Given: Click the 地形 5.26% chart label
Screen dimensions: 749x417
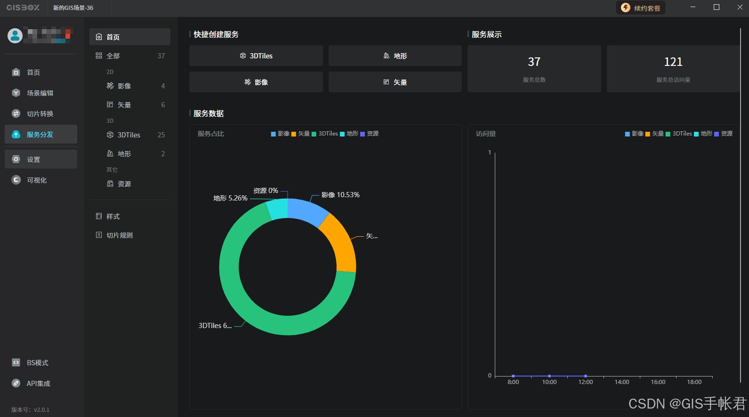Looking at the screenshot, I should 230,198.
